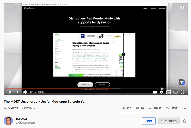The image size is (191, 128).
Task: Mute the video volume
Action: [25, 92]
